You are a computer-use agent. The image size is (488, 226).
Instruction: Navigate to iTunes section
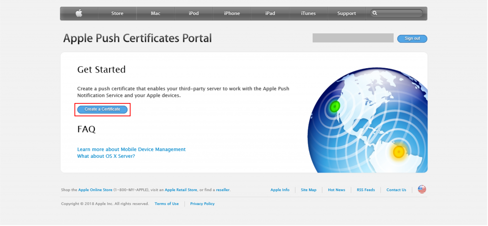308,13
